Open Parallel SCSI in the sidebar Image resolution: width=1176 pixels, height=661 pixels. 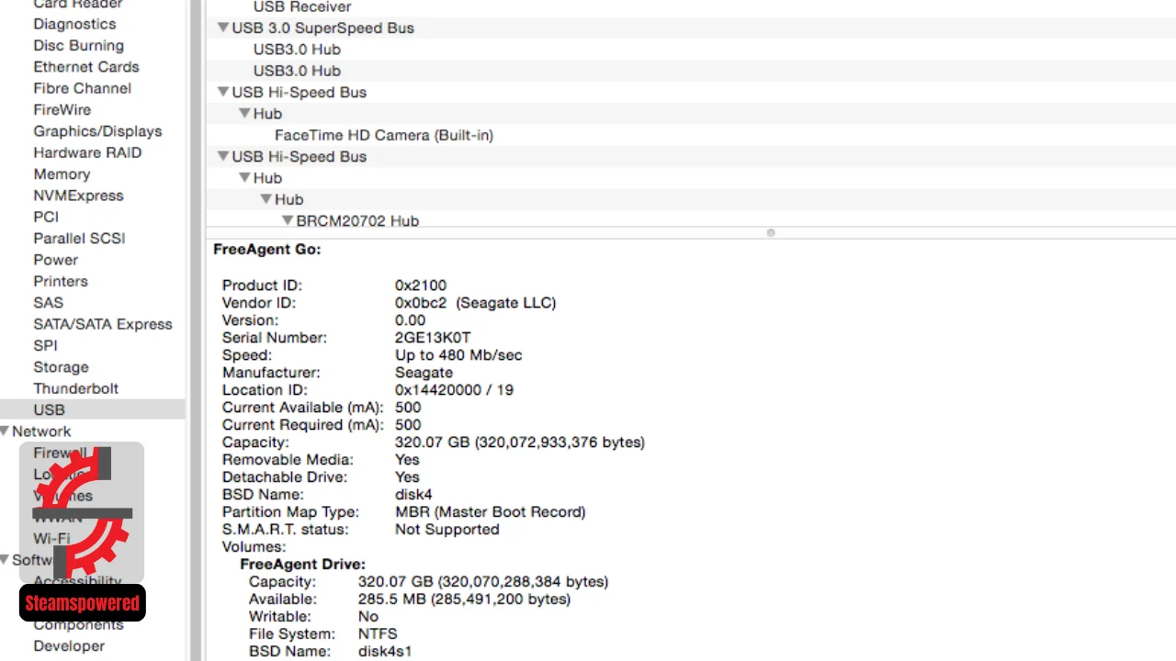pos(79,238)
